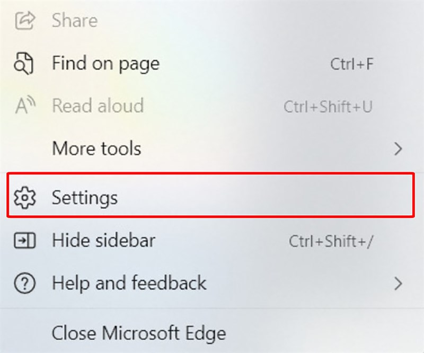Click the Ctrl+F shortcut label
Image resolution: width=424 pixels, height=353 pixels.
pyautogui.click(x=352, y=64)
